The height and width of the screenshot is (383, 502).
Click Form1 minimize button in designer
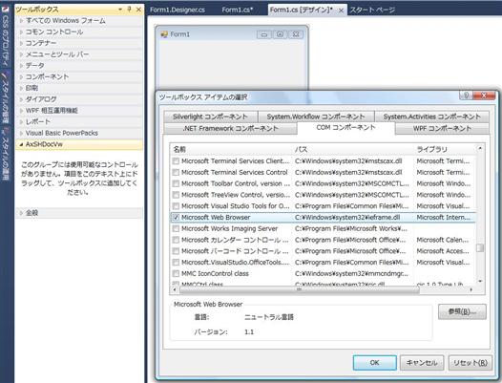[x=264, y=34]
